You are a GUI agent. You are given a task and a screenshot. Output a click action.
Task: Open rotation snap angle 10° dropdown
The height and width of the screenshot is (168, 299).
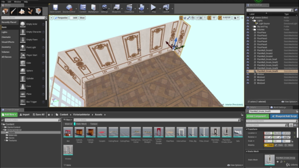point(214,18)
